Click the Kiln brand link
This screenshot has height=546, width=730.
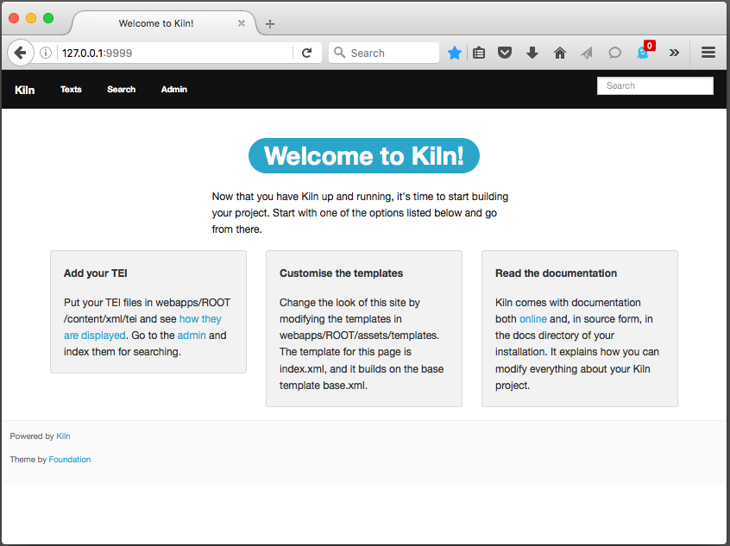[25, 90]
